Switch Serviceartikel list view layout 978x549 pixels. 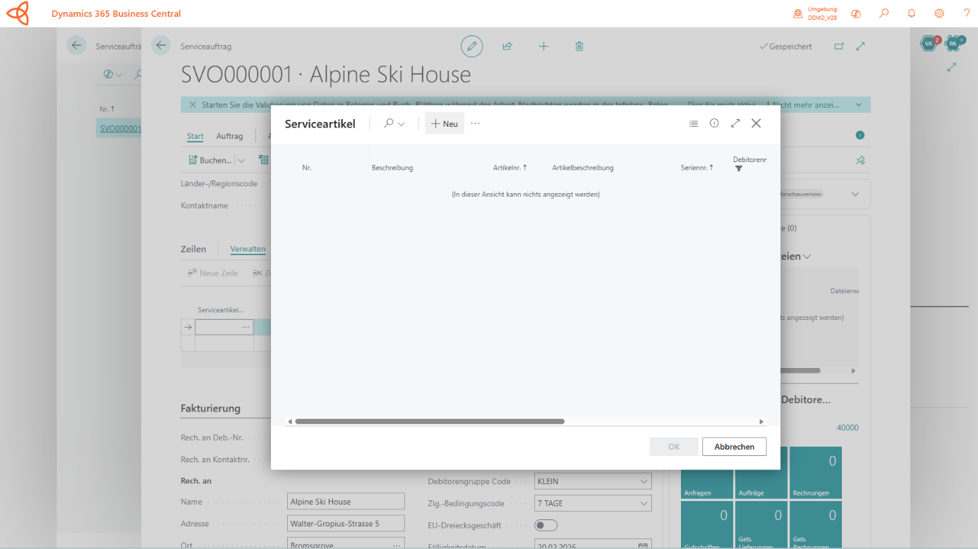coord(694,123)
